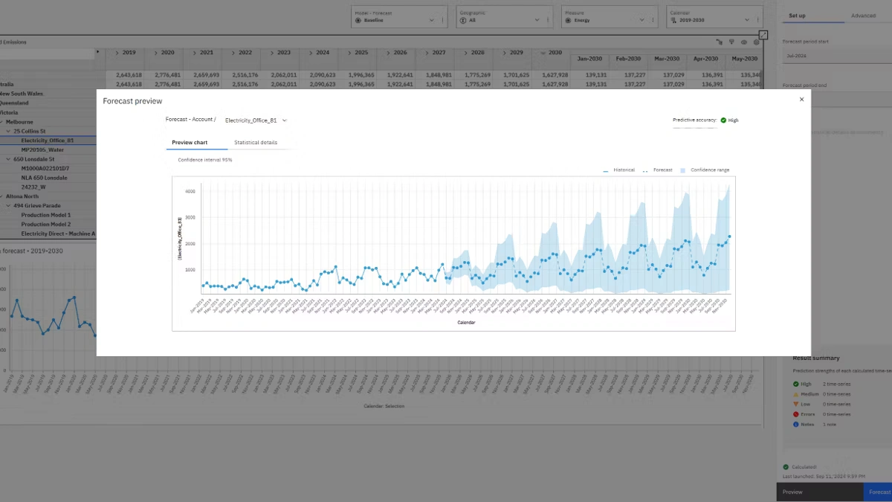The height and width of the screenshot is (502, 892).
Task: Switch to the Statistical details tab
Action: (x=255, y=142)
